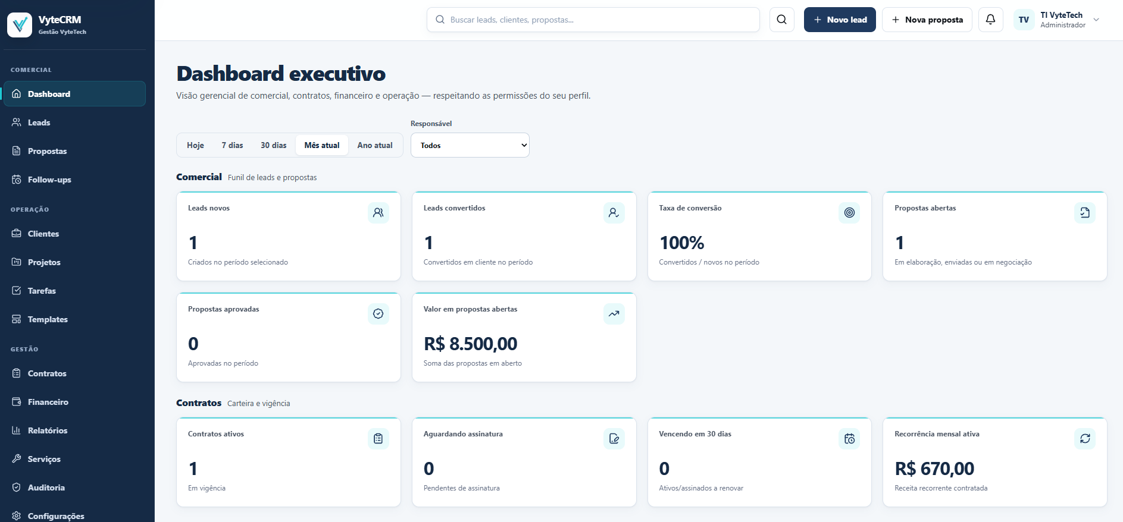
Task: Select the Ano atual period filter
Action: pyautogui.click(x=375, y=145)
